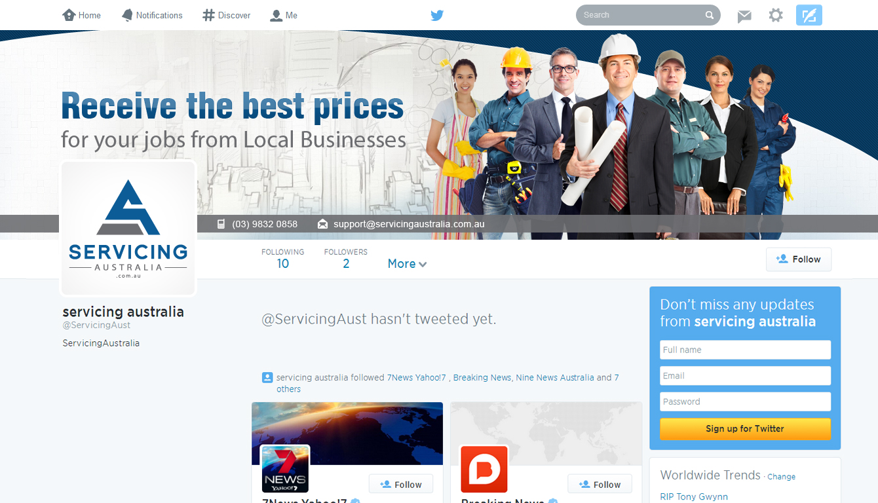This screenshot has width=878, height=503.
Task: Follow 7News Yahoo!7 account
Action: point(401,485)
